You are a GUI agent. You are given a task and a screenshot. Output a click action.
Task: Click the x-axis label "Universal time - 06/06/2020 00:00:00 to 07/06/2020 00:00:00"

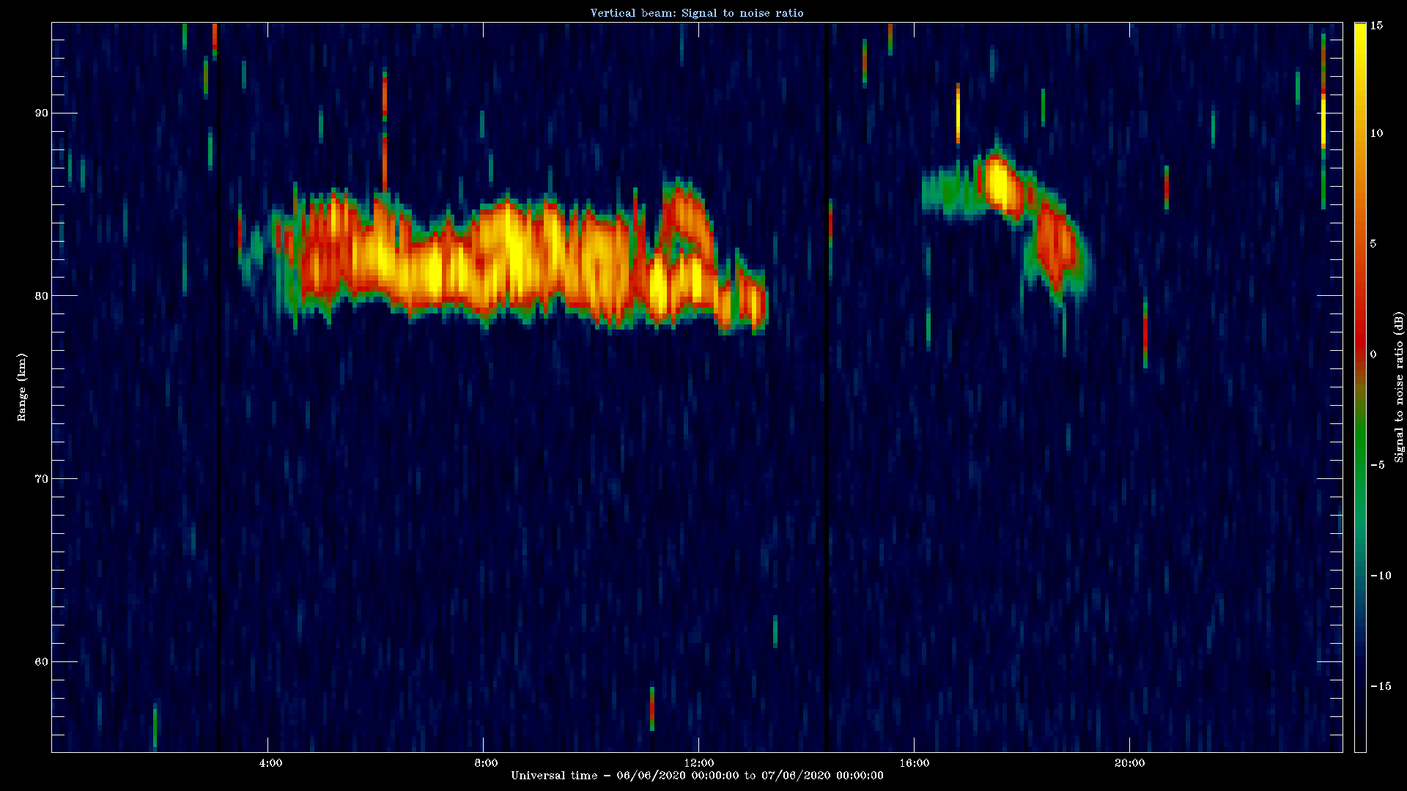pos(697,776)
